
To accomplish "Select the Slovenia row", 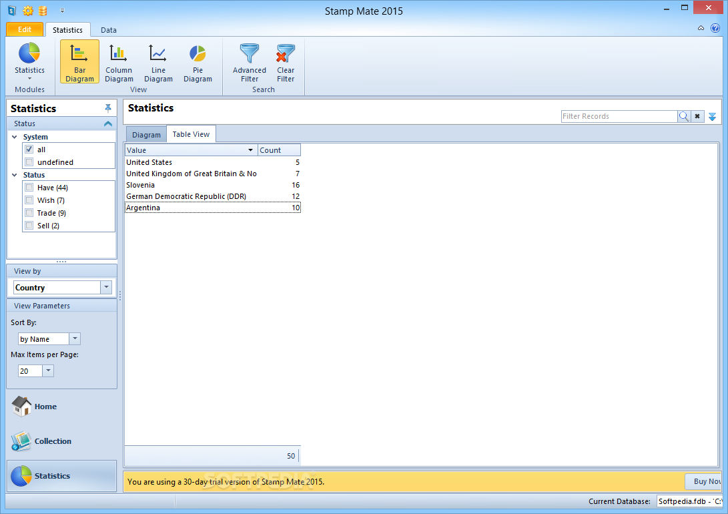I will point(213,185).
